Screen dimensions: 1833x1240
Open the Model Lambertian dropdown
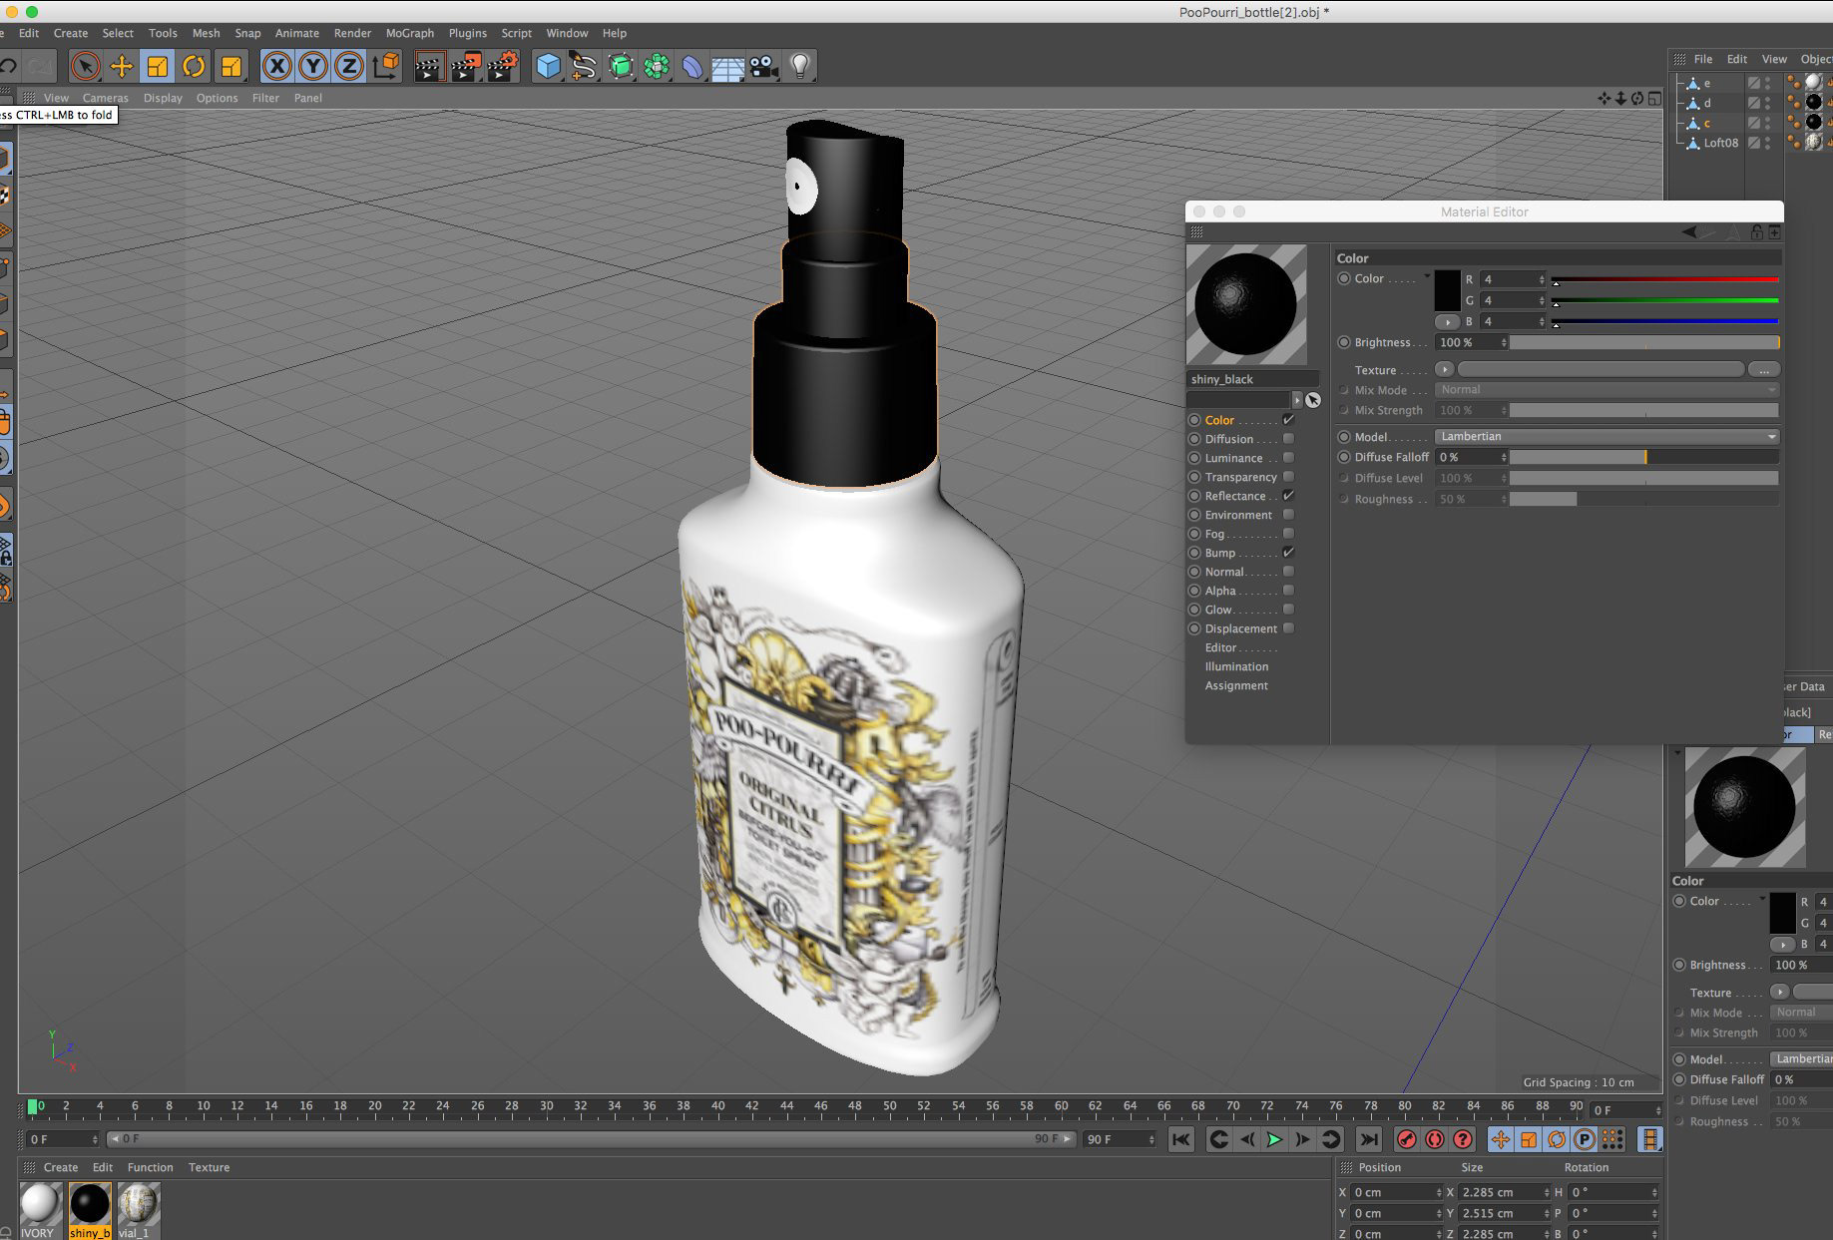(x=1606, y=436)
